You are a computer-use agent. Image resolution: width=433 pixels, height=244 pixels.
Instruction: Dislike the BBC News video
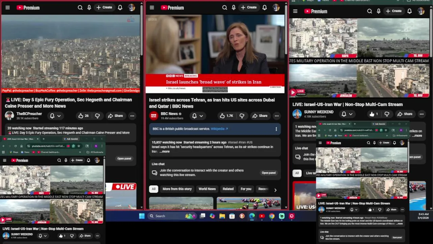242,116
